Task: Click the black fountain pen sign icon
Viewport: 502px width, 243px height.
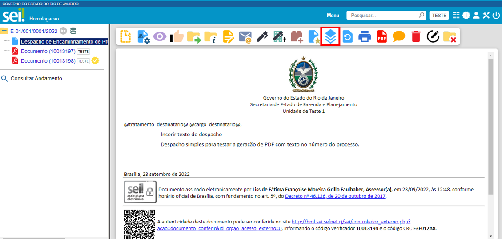Action: [x=262, y=36]
